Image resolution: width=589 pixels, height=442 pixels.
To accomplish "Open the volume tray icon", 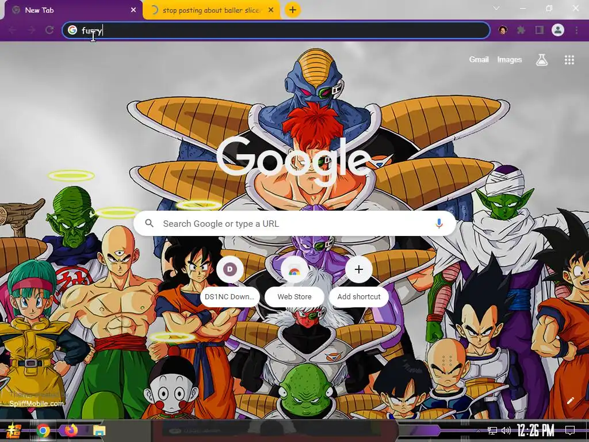I will pos(506,430).
